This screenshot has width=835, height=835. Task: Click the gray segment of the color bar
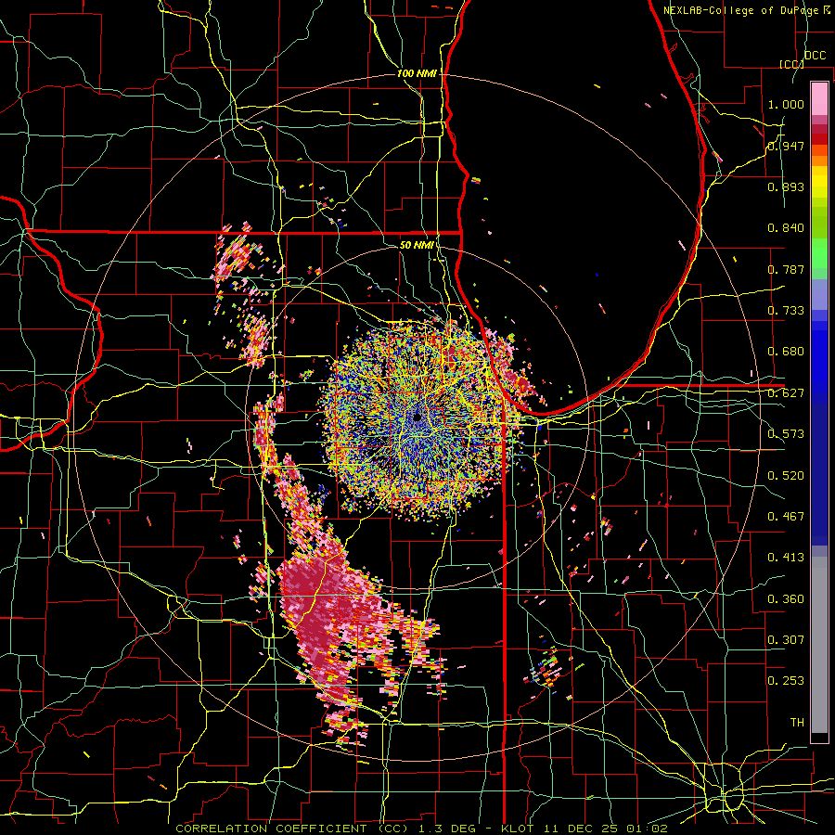(x=819, y=645)
